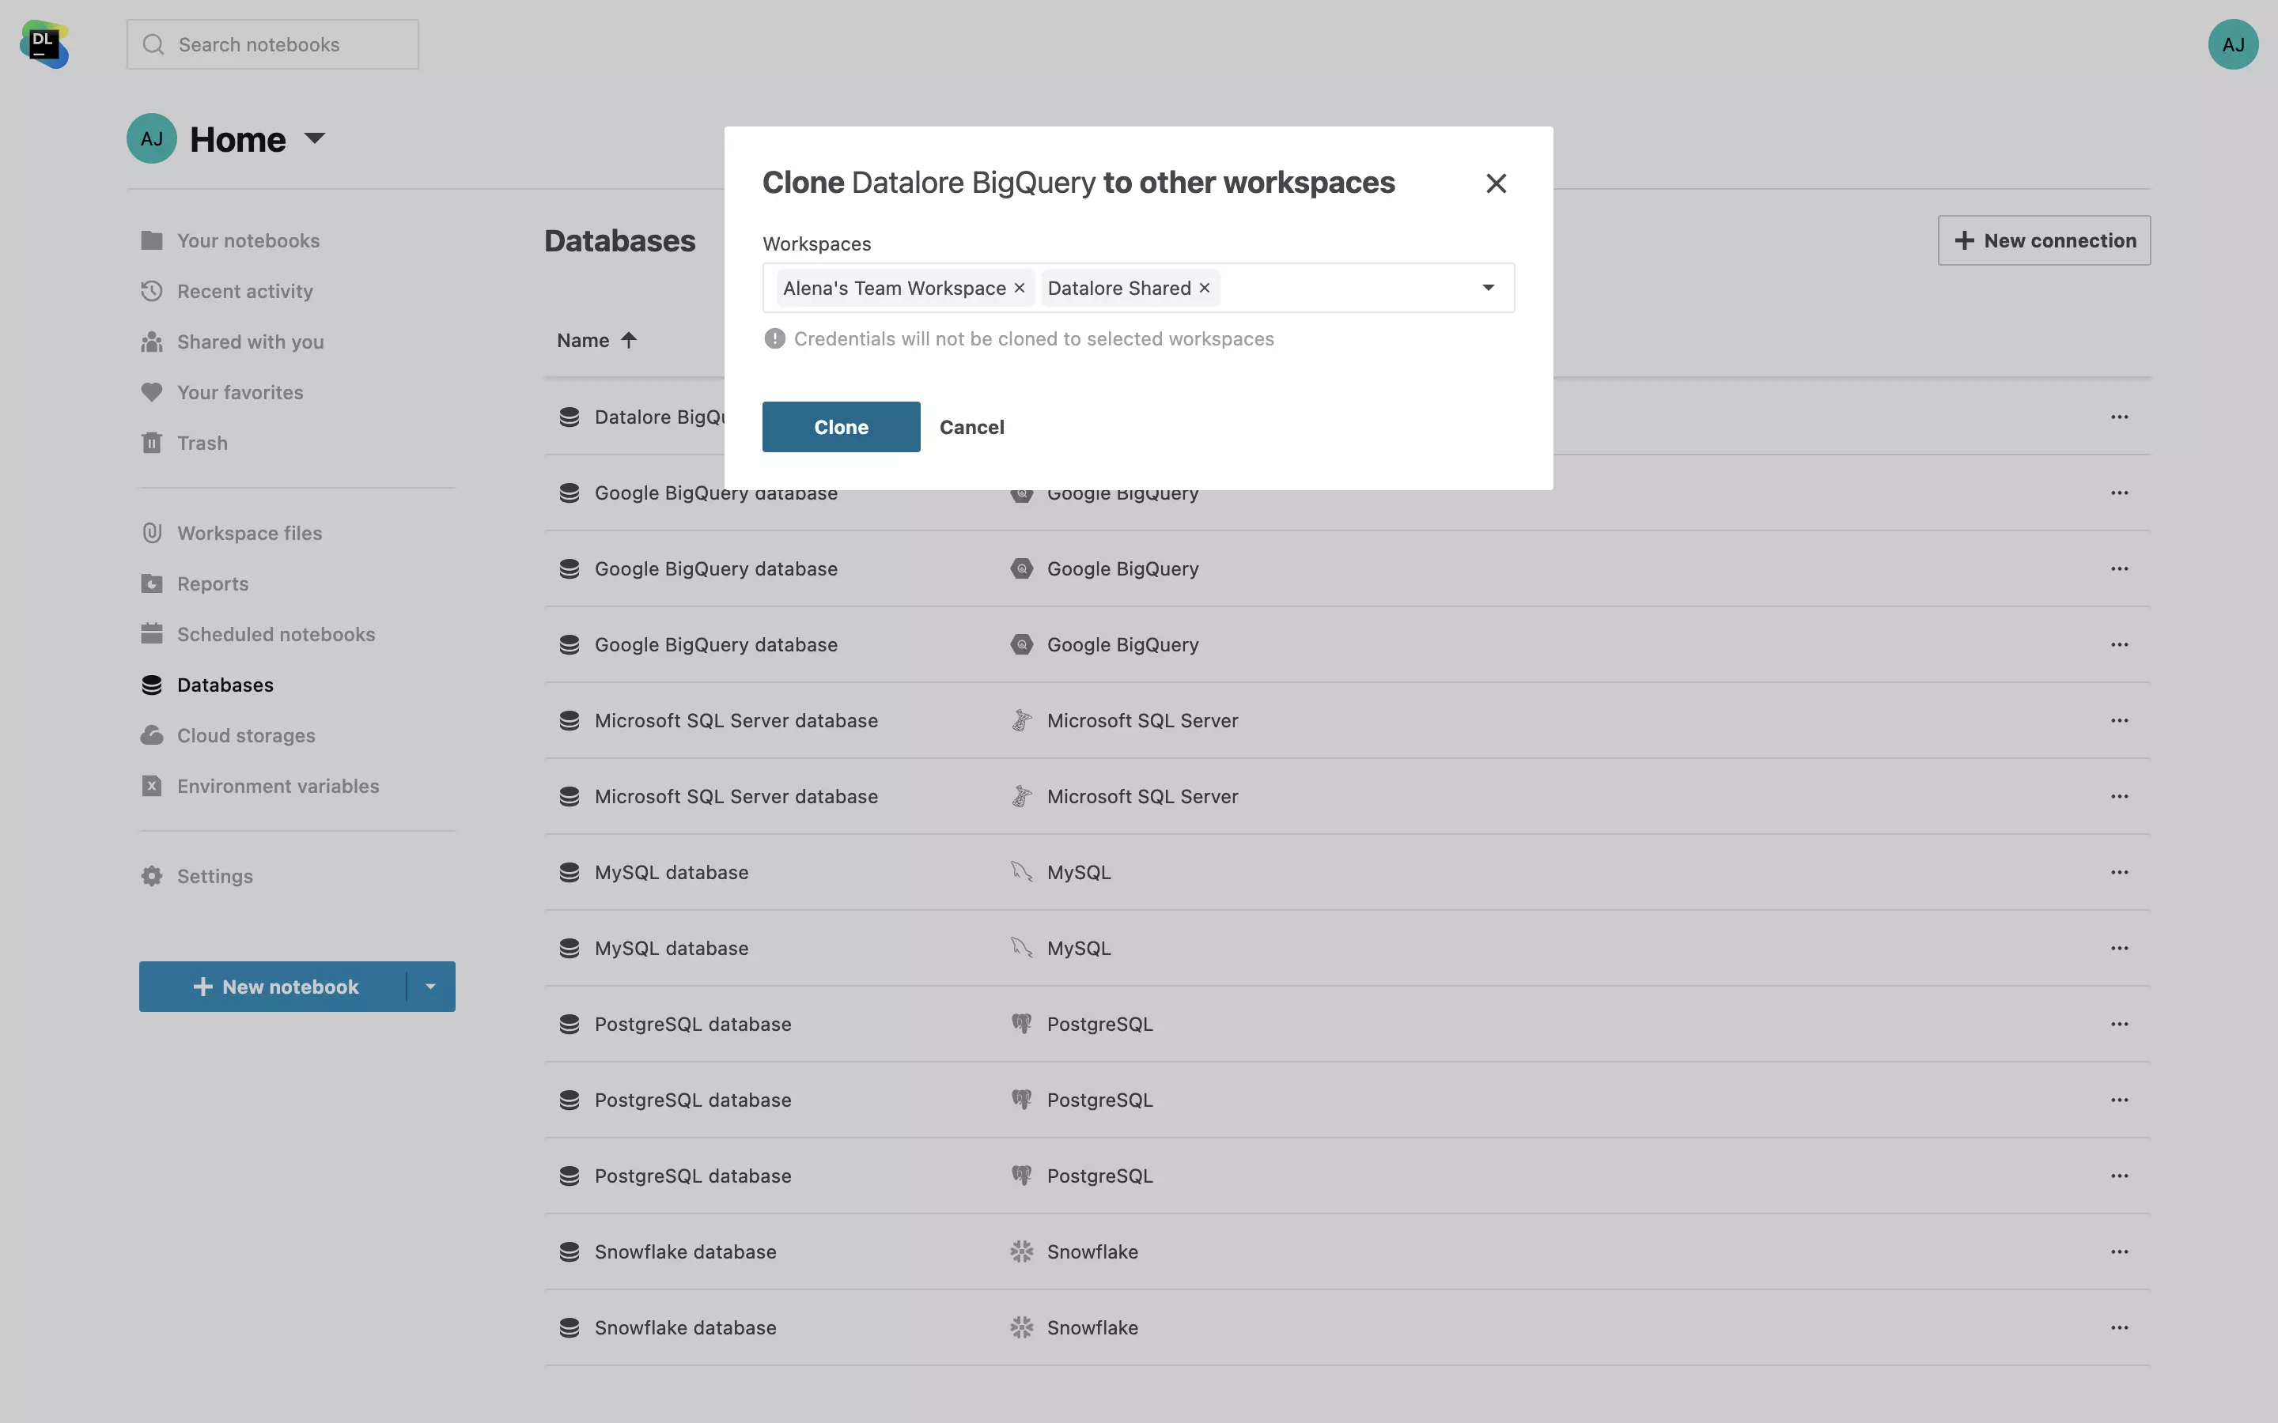Sort by Name column arrow

[628, 340]
